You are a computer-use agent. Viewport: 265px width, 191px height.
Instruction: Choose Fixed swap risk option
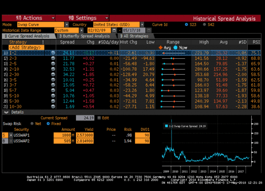tap(48, 124)
